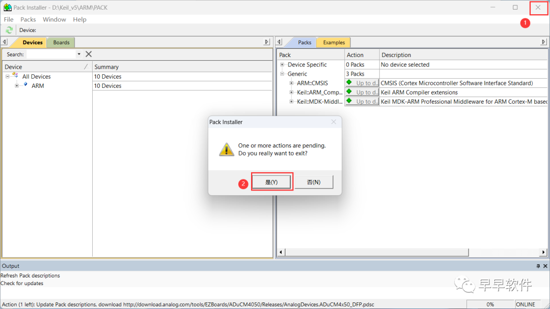Collapse the Generic pack group
Screen dimensions: 550x309
click(282, 74)
